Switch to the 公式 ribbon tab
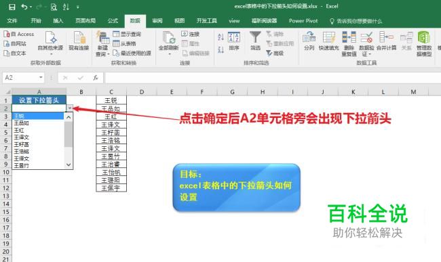 click(113, 21)
